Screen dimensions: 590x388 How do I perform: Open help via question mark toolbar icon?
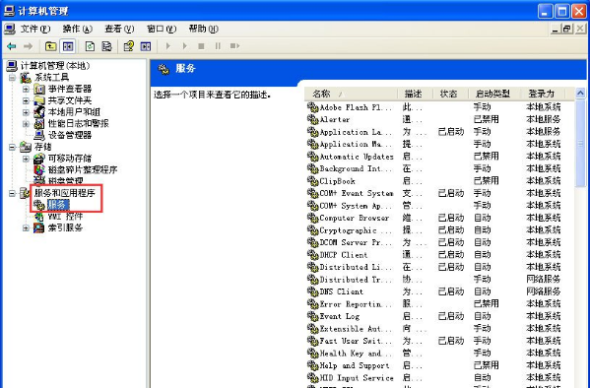point(129,46)
